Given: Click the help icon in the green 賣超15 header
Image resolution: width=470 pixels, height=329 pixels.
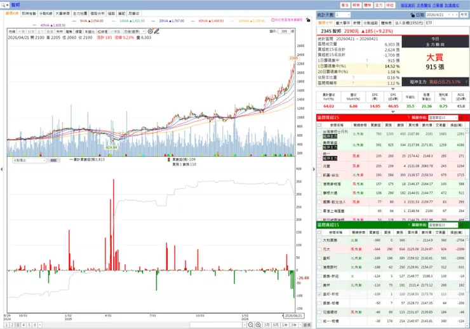Looking at the screenshot, I should coord(408,225).
